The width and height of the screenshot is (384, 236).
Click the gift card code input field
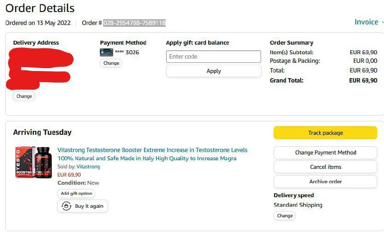tap(214, 57)
